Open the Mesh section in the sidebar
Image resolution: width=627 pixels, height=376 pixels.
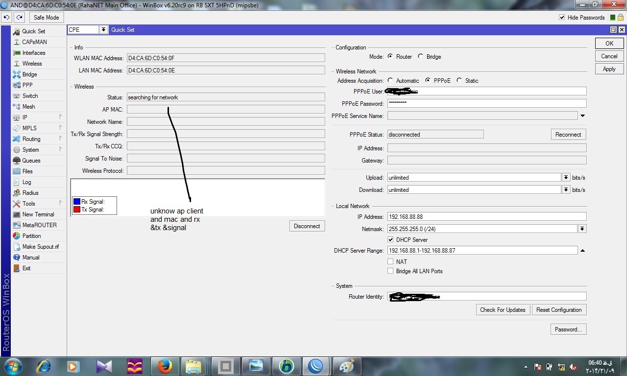[28, 107]
